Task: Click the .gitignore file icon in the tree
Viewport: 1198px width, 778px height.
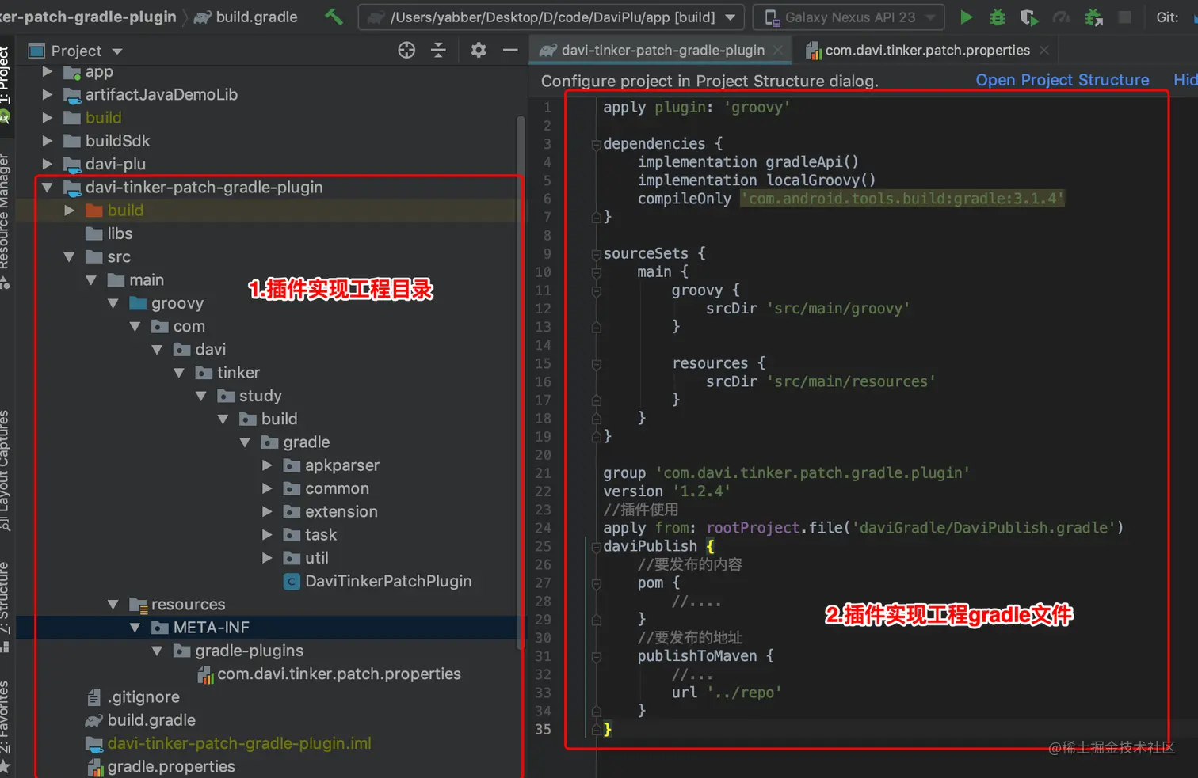Action: point(94,697)
